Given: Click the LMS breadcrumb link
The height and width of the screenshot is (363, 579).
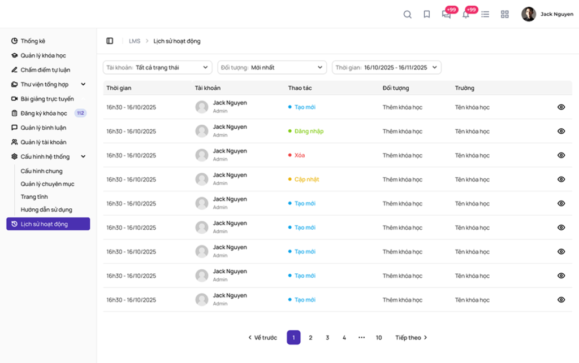Looking at the screenshot, I should click(135, 41).
